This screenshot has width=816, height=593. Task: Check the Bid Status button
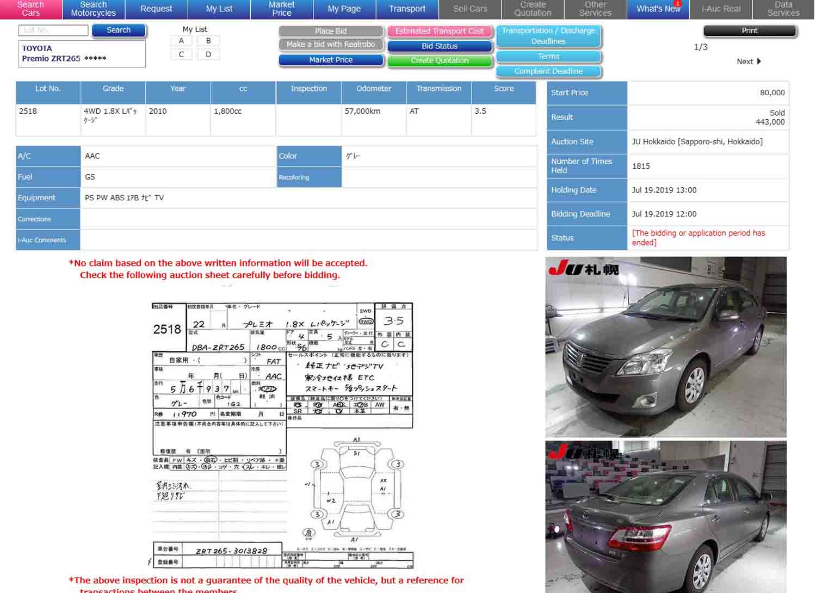[x=440, y=46]
